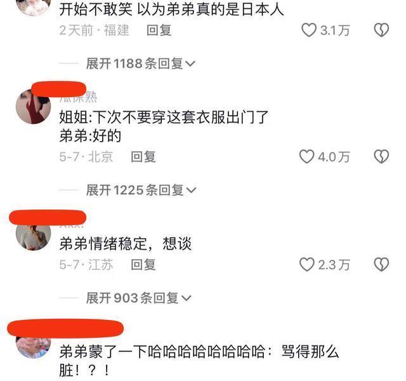Image resolution: width=406 pixels, height=381 pixels.
Task: Dislike the comment from 福建
Action: 381,30
